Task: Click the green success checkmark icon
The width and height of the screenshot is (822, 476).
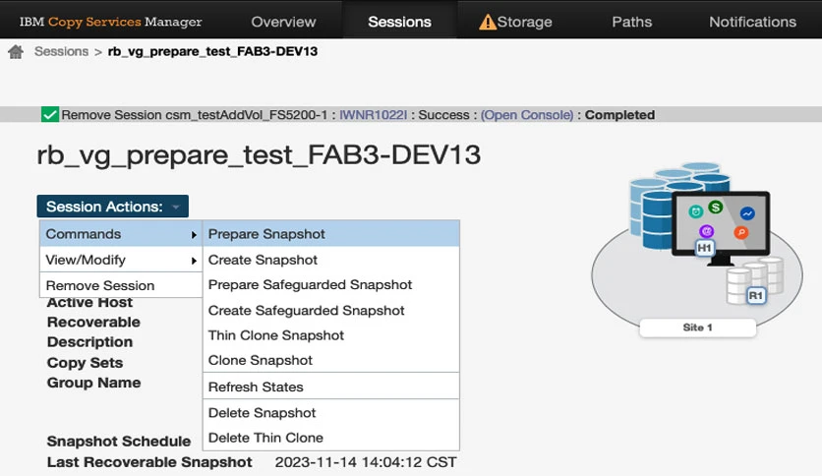Action: (50, 114)
